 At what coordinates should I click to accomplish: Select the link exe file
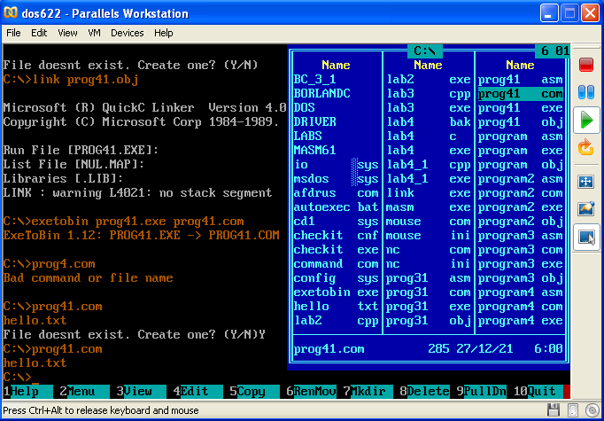click(x=429, y=192)
